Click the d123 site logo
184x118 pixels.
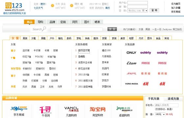[14, 8]
